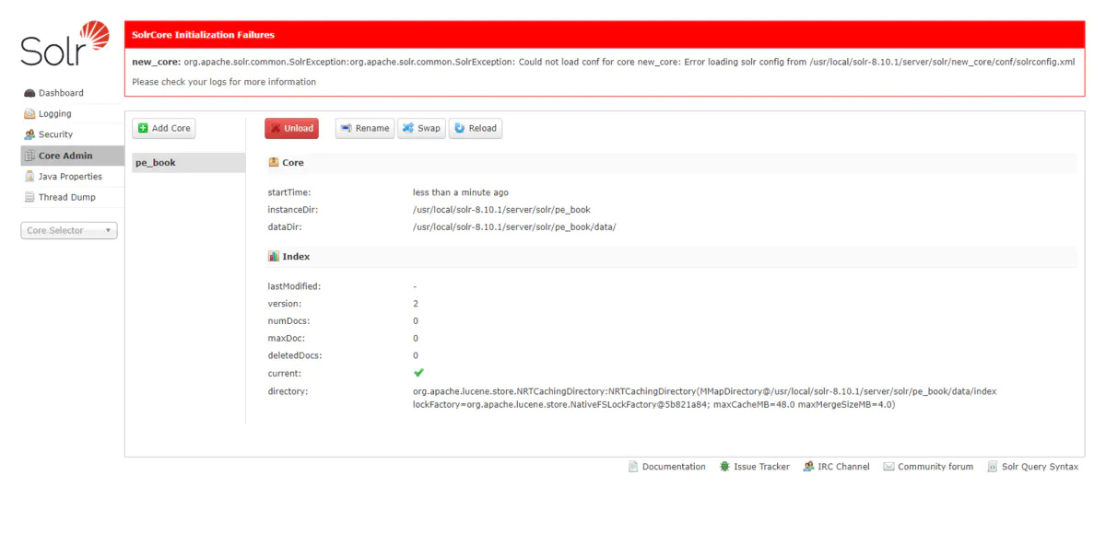Viewport: 1106px width, 545px height.
Task: Open the Community forum link
Action: [x=935, y=467]
